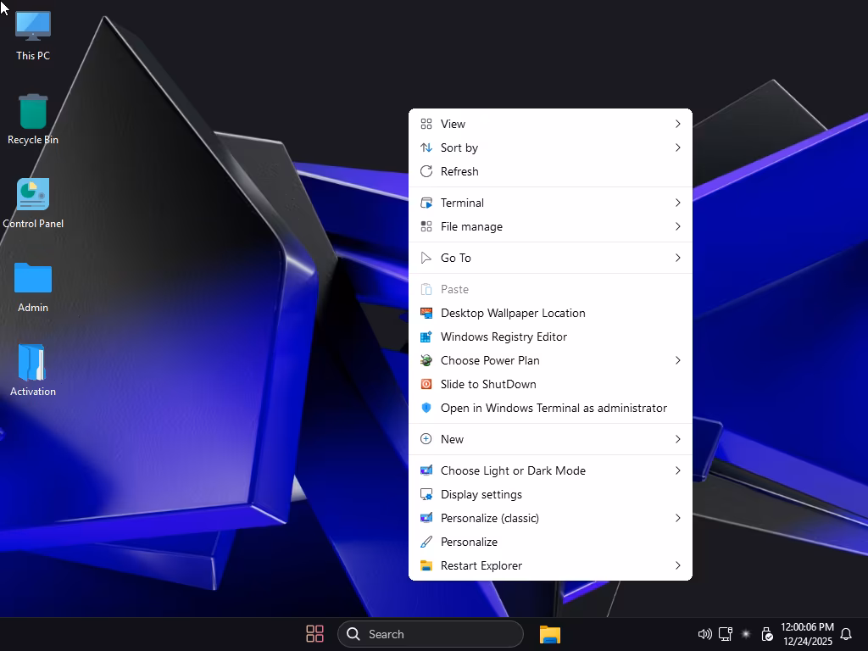This screenshot has width=868, height=651.
Task: Click the volume speaker tray icon
Action: (704, 634)
